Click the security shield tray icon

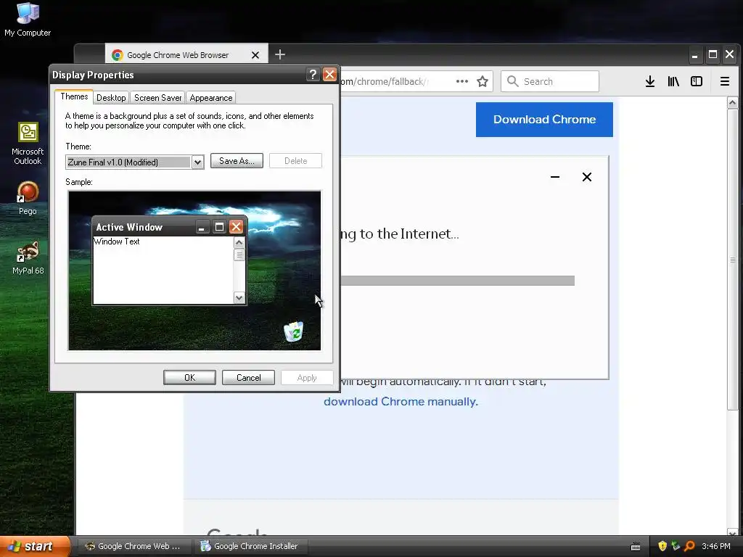click(662, 546)
